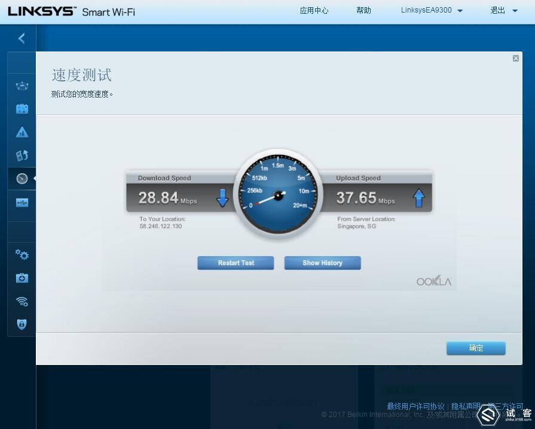Open Show History results
535x429 pixels.
[322, 263]
